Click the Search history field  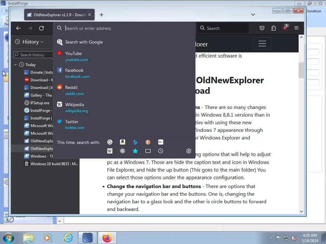(33, 55)
